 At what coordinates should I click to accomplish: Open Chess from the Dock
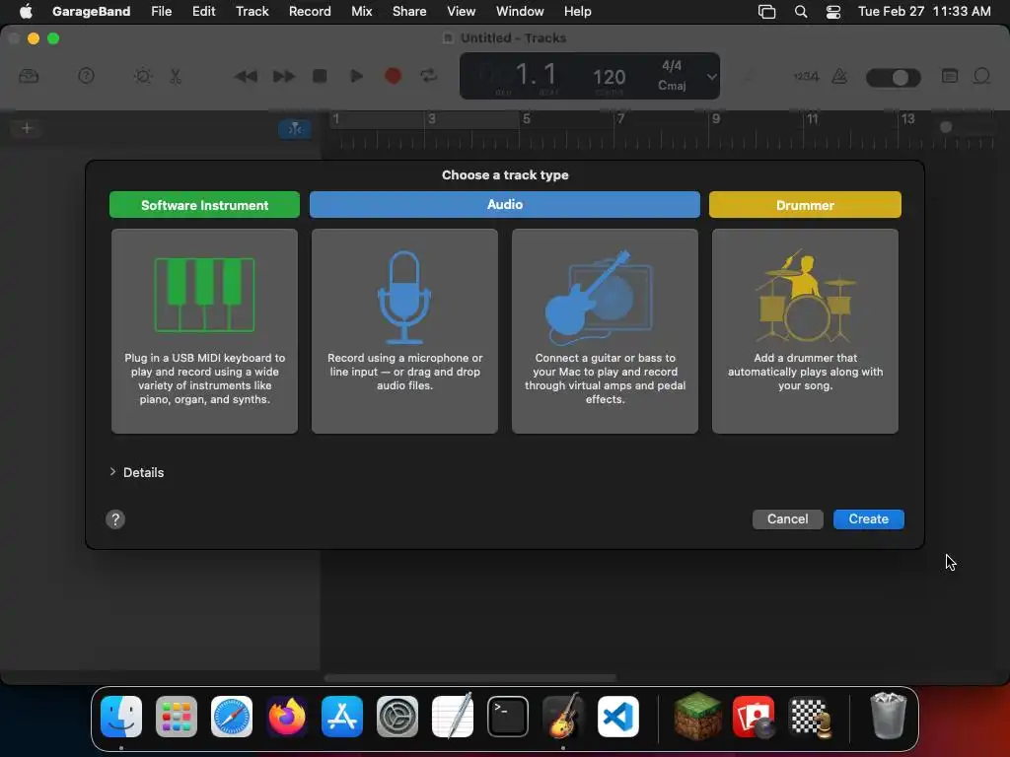click(x=810, y=718)
